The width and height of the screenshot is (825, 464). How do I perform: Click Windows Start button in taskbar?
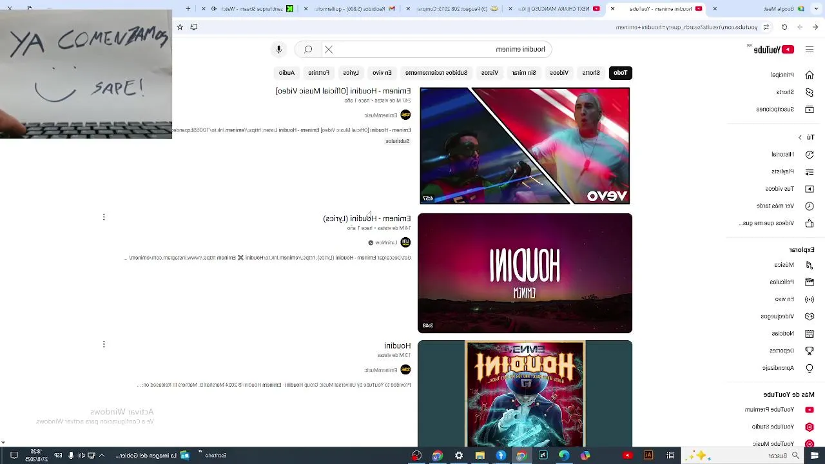[x=815, y=456]
